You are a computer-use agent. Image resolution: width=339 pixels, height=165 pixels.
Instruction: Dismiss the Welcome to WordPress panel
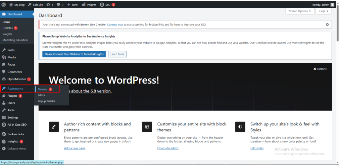click(x=320, y=69)
